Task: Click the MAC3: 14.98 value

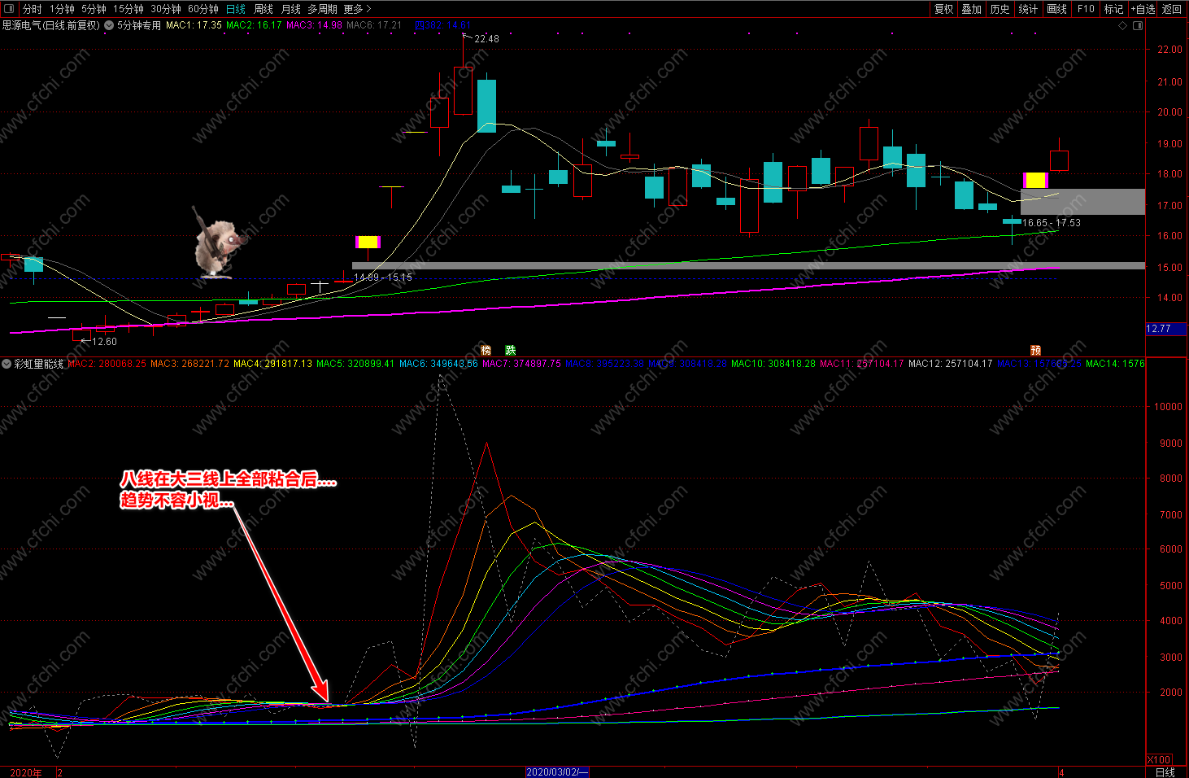Action: 314,25
